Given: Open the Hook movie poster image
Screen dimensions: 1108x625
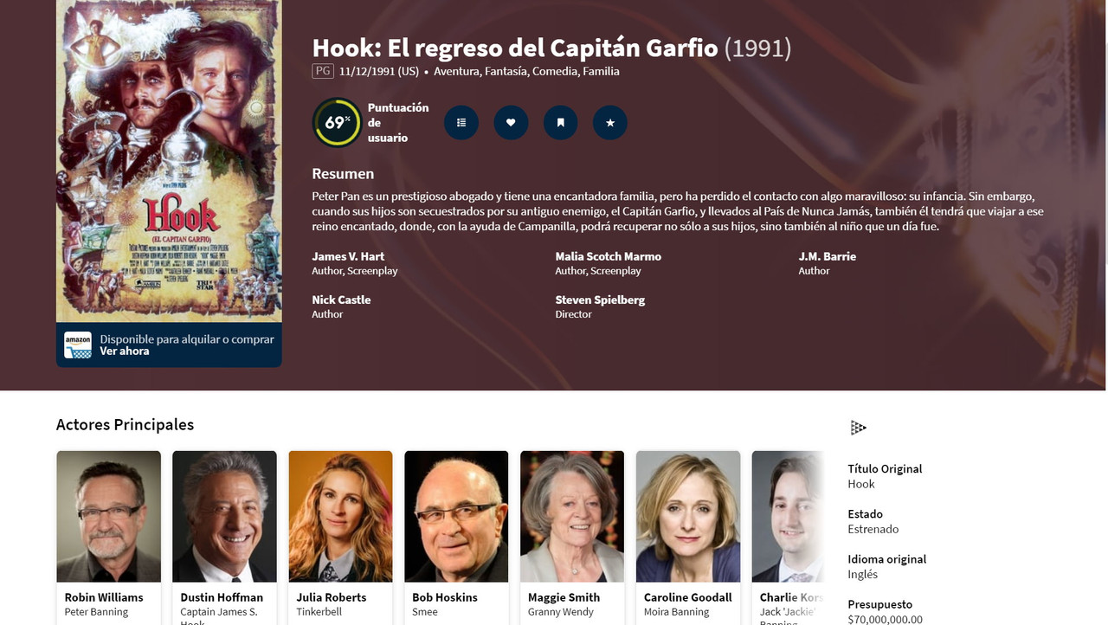Looking at the screenshot, I should [169, 161].
